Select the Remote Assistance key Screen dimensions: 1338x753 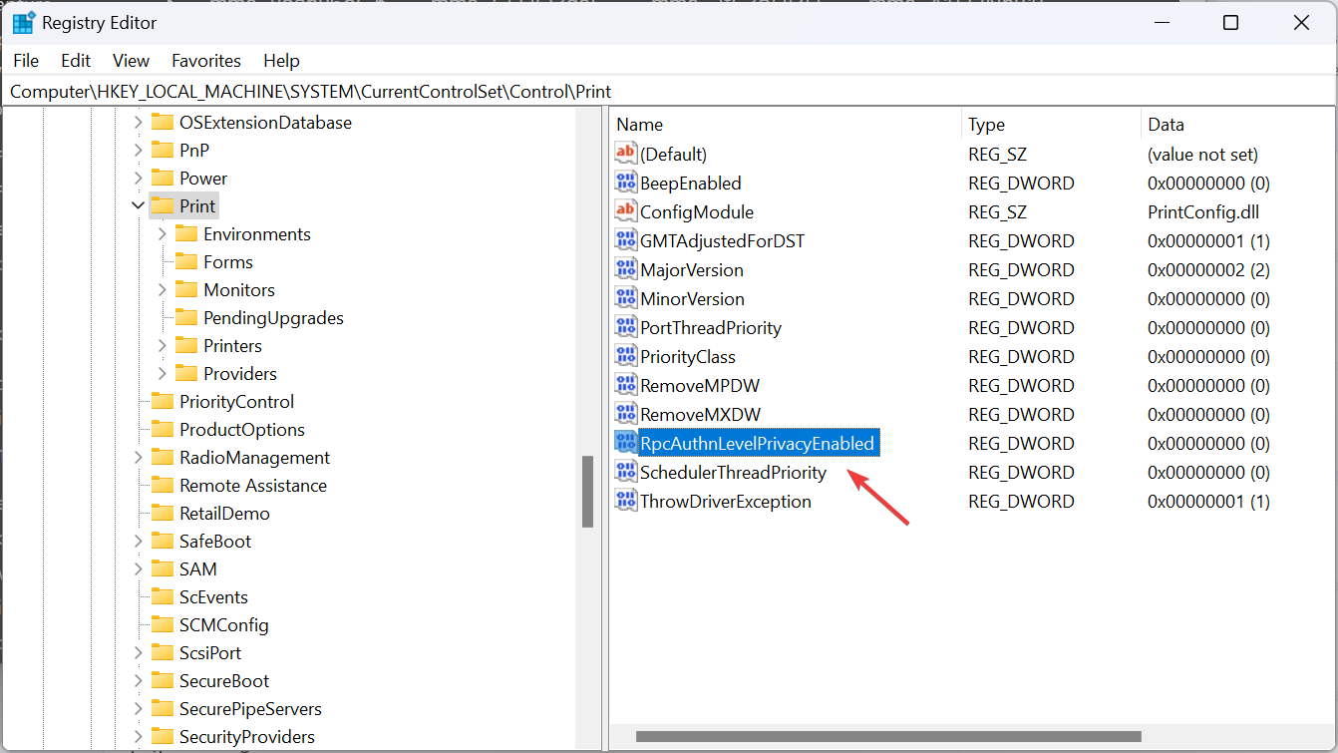tap(253, 485)
